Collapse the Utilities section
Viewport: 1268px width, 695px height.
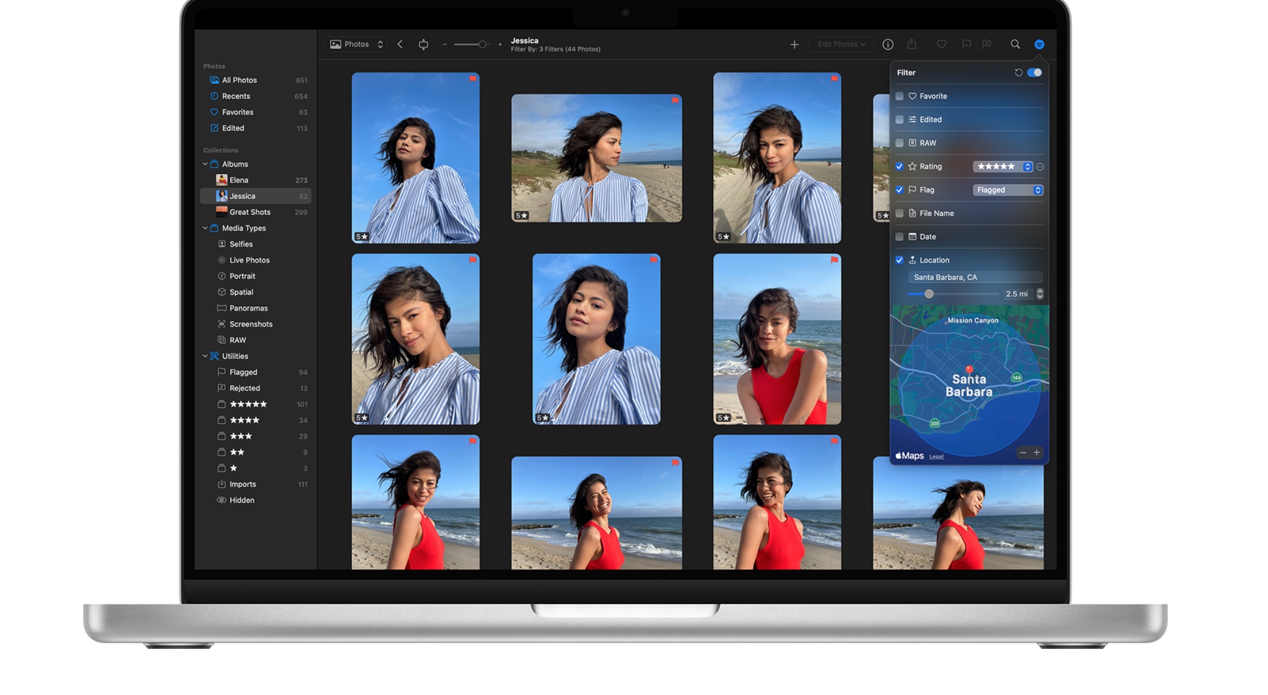(x=205, y=356)
